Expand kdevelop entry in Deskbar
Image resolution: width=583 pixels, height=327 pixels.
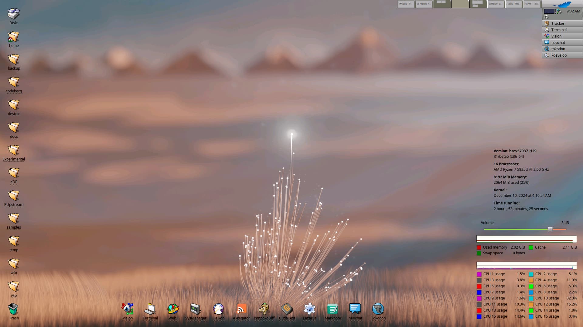tap(562, 55)
